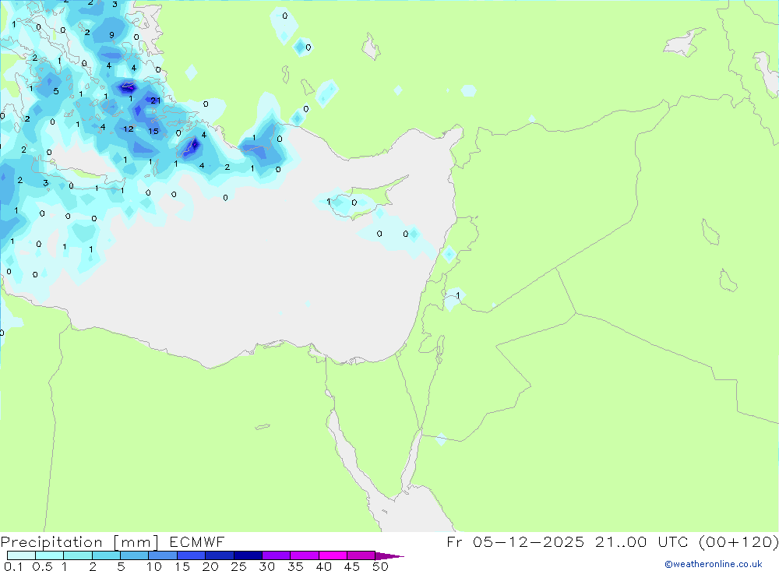
Task: Click the legend label '0.5'
Action: coord(43,566)
